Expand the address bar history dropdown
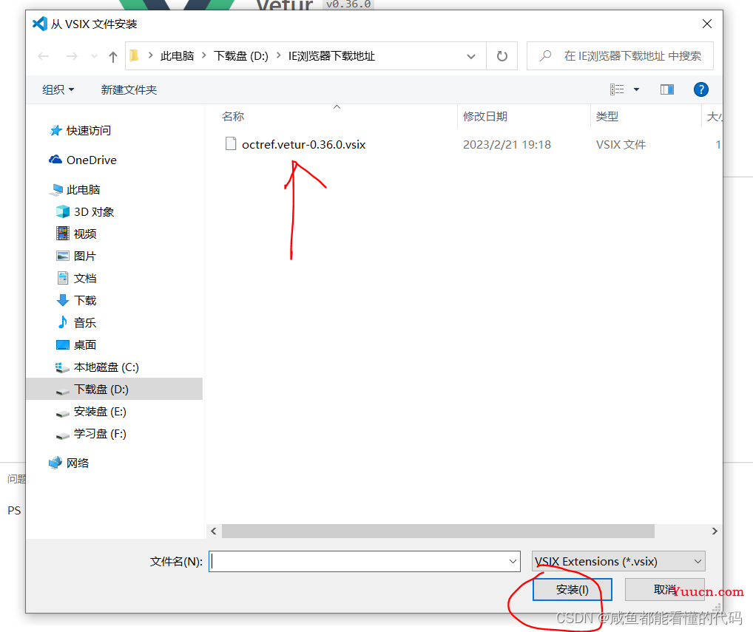Screen dimensions: 753x632 pyautogui.click(x=471, y=57)
